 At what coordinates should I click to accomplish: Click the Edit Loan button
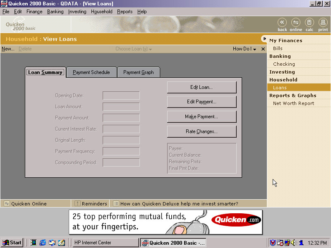[201, 87]
